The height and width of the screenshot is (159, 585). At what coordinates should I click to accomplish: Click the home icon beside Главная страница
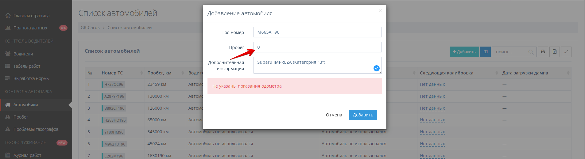[x=8, y=16]
